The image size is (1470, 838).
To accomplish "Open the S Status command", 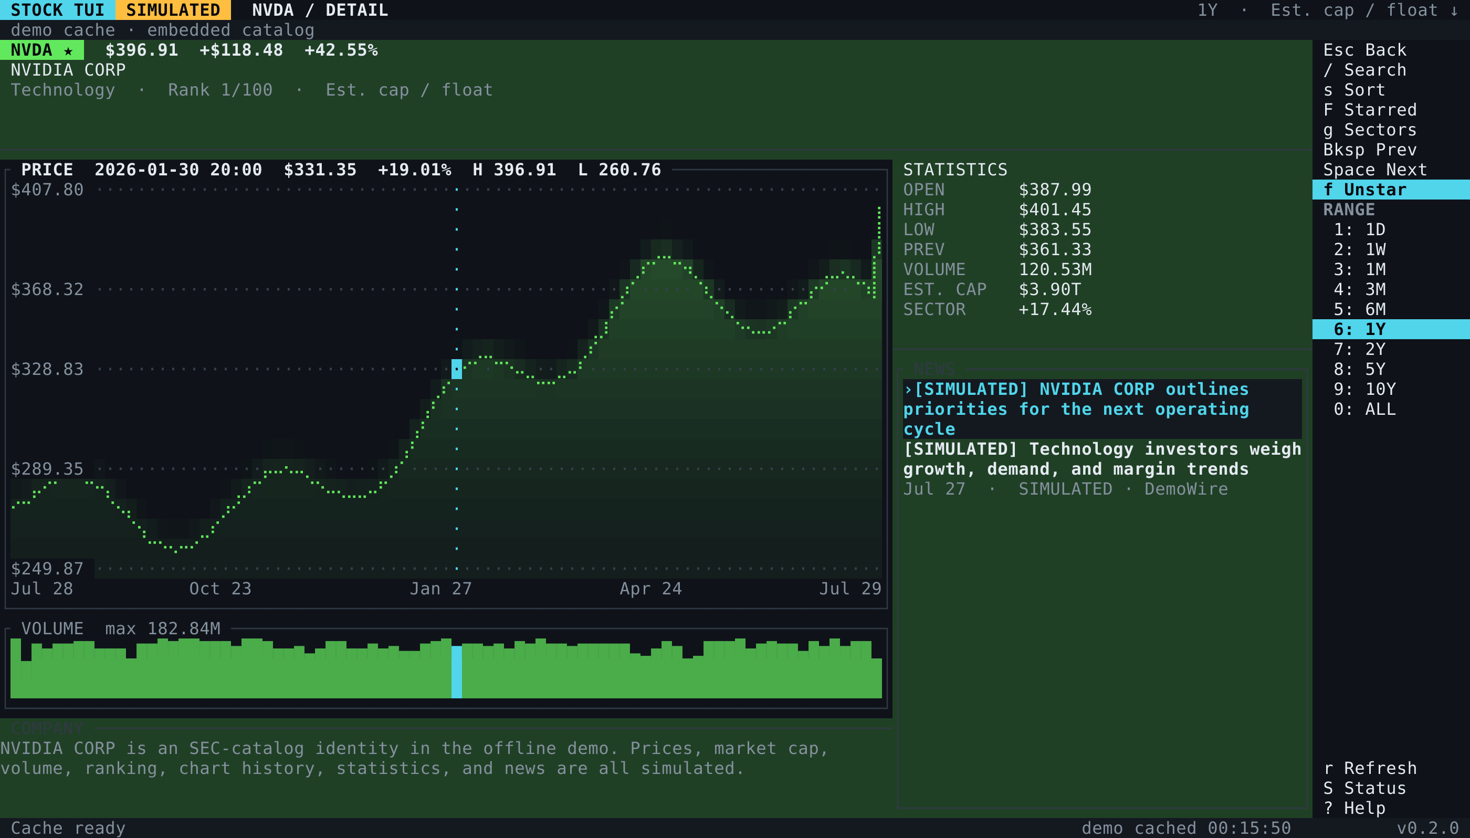I will click(1364, 788).
